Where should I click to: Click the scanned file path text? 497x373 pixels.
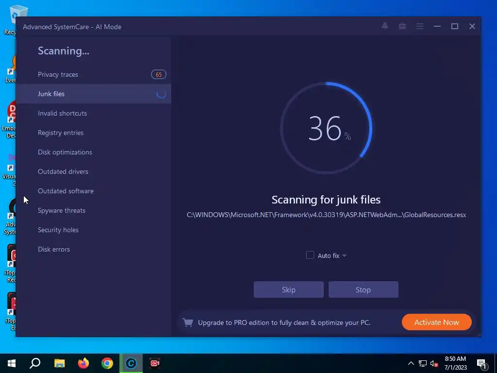click(326, 215)
